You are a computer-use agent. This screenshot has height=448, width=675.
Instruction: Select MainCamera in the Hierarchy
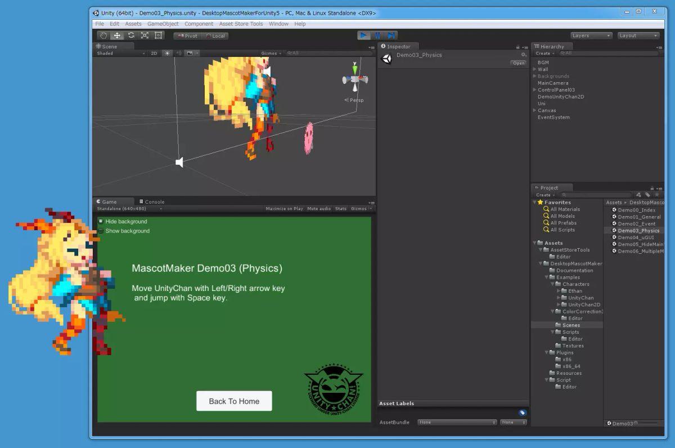[553, 83]
